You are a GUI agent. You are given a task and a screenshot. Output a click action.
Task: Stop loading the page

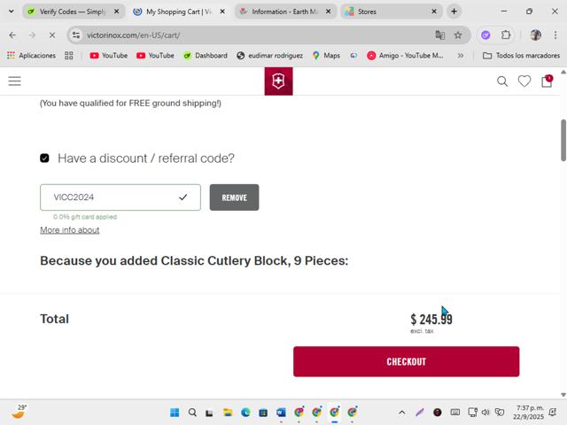pos(51,35)
